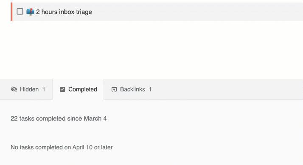
Task: Click the "March 4" date in summary
Action: (x=95, y=118)
